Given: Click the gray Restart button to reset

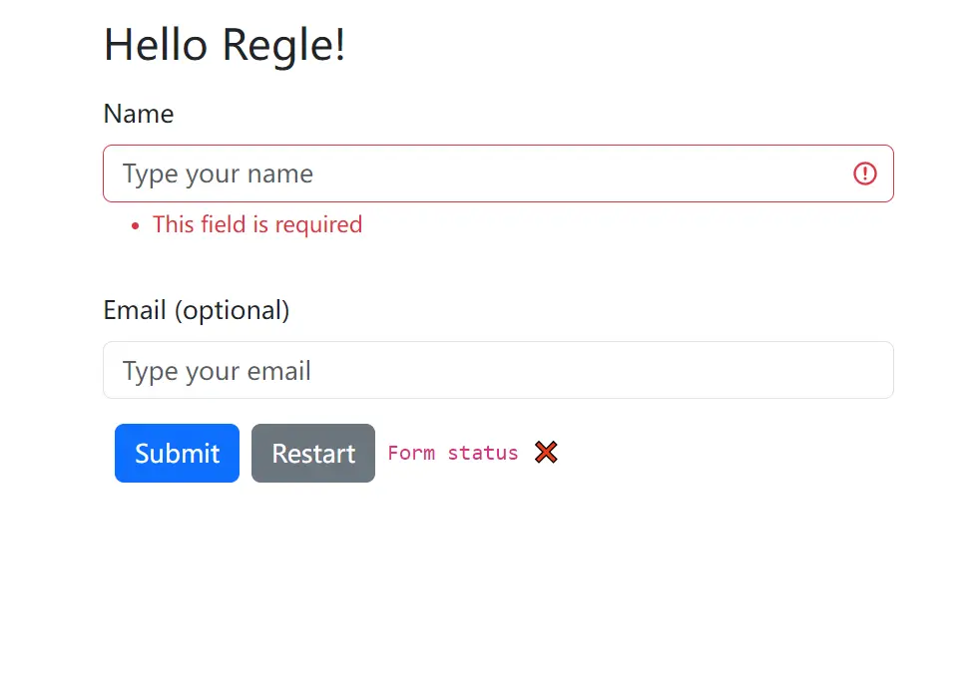Looking at the screenshot, I should [312, 453].
